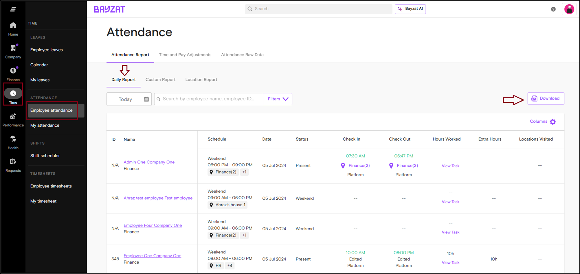Click the Columns gear icon

point(553,122)
